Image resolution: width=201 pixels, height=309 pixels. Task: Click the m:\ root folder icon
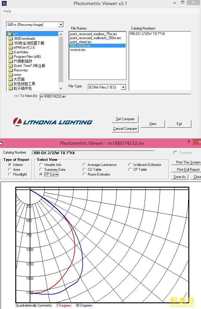10,34
